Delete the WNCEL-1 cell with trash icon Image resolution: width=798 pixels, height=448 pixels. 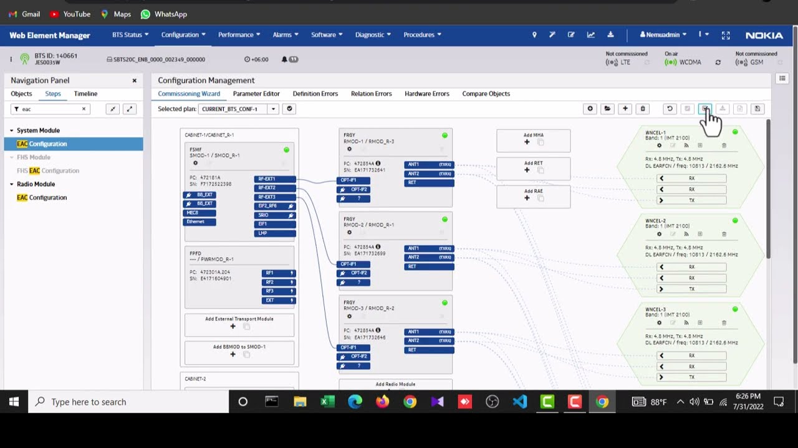coord(724,146)
